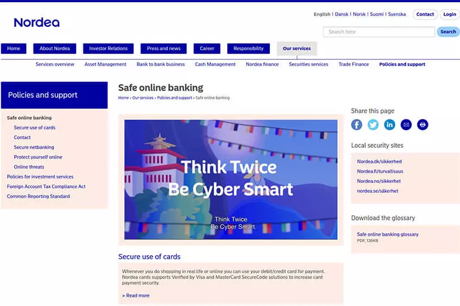
Task: Share page on LinkedIn icon
Action: 389,125
